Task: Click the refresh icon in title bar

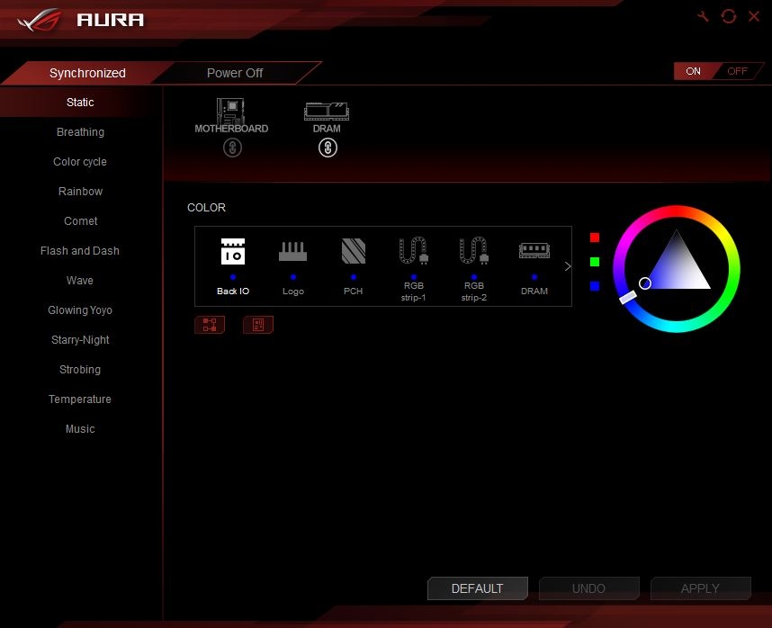Action: click(728, 17)
